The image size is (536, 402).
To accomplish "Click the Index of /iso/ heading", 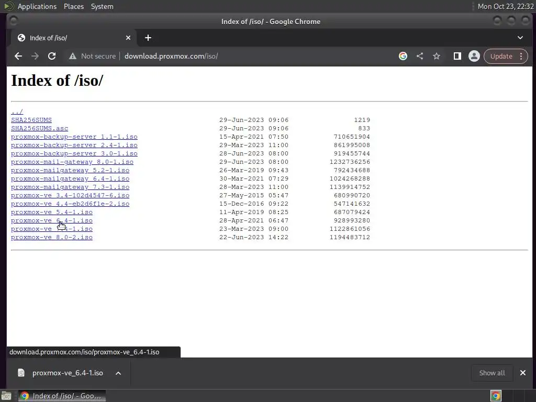I will pyautogui.click(x=57, y=81).
